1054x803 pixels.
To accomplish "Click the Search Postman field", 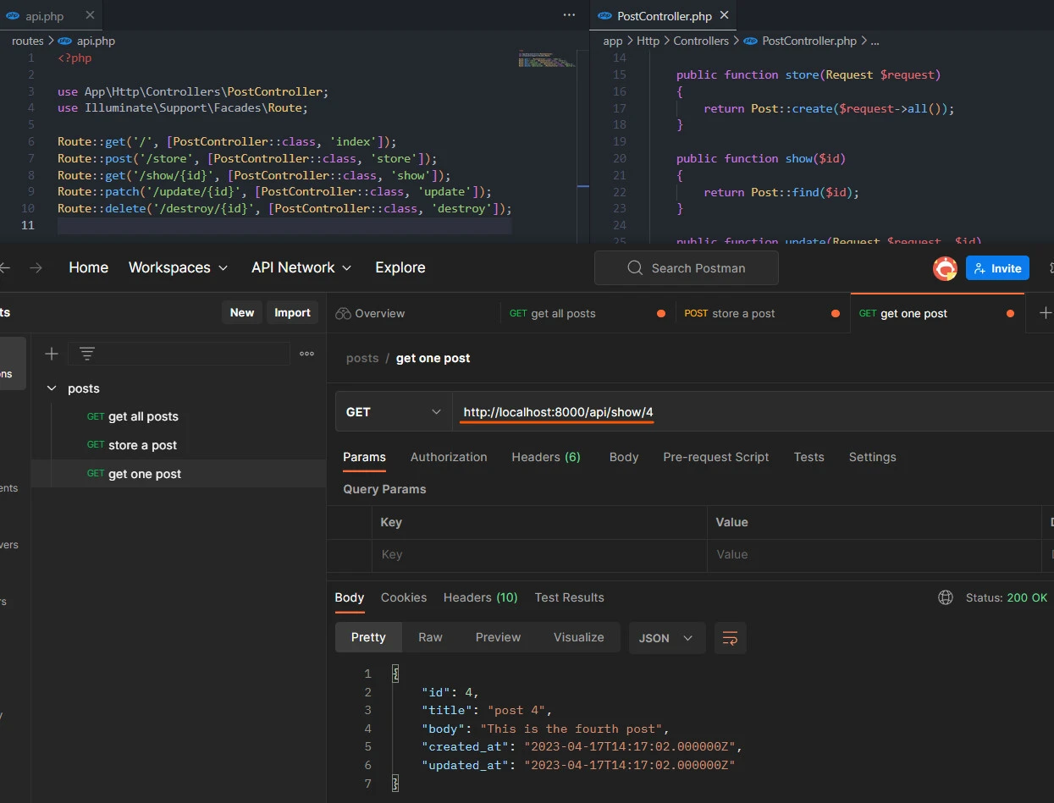I will [x=686, y=268].
